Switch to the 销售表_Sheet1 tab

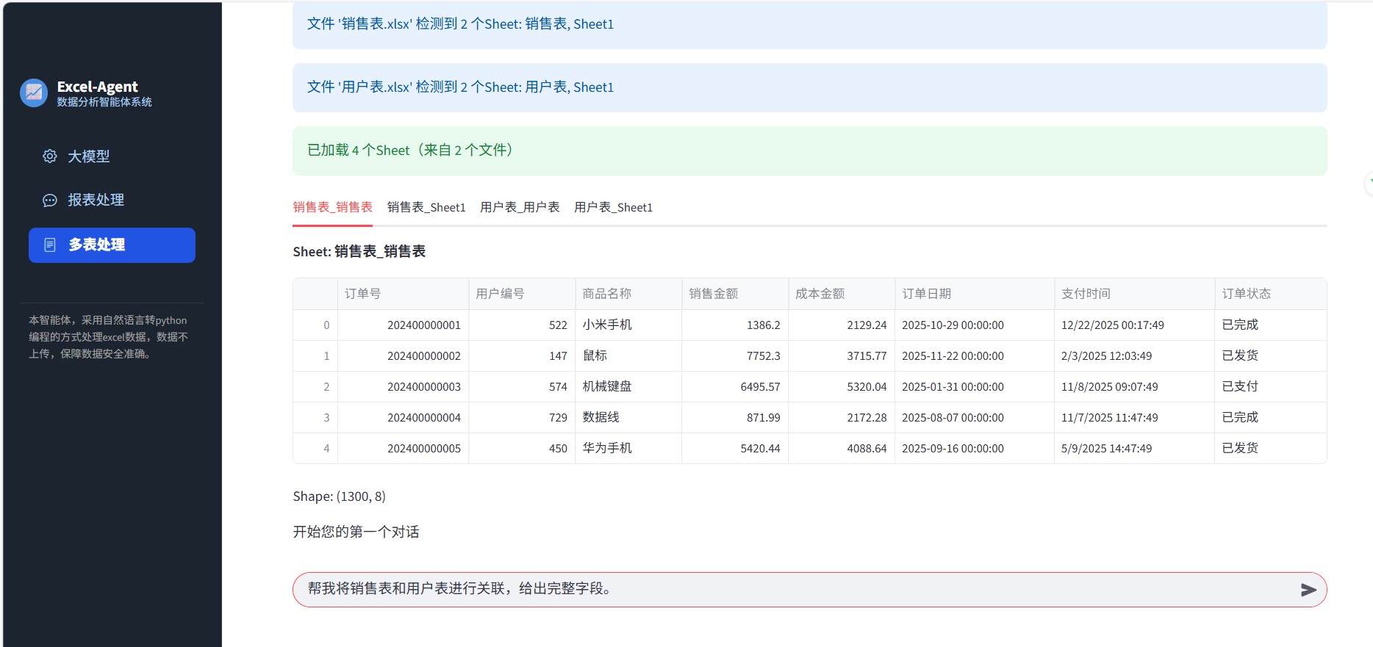[426, 208]
